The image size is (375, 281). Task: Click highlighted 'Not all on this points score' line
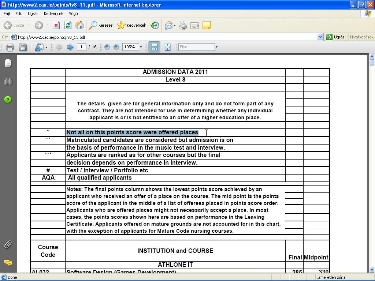pyautogui.click(x=132, y=132)
